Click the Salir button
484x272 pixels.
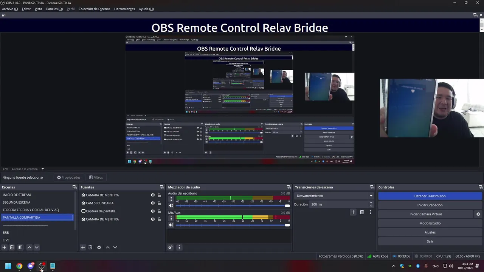pyautogui.click(x=430, y=241)
